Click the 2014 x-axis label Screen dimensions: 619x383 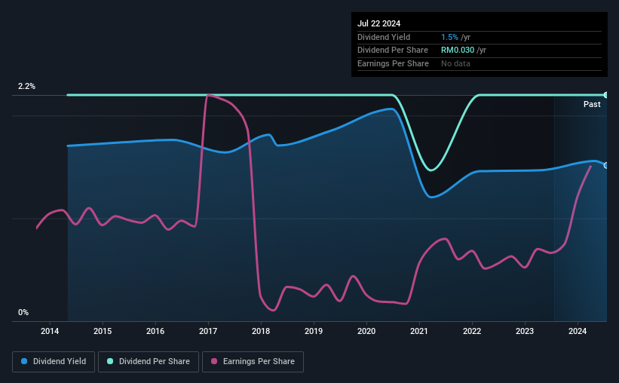(50, 331)
